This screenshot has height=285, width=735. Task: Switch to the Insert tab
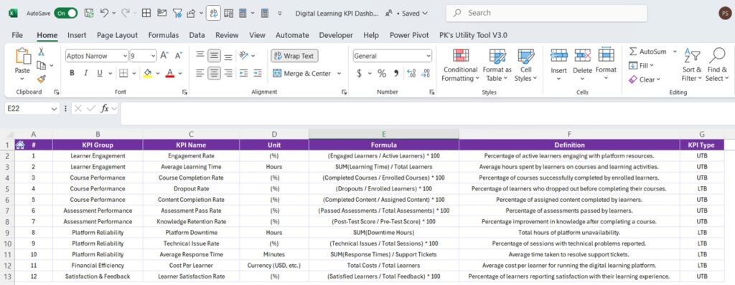(x=77, y=35)
